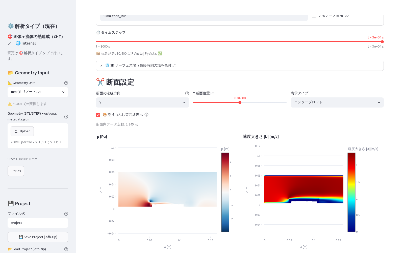Click the p [Pa] pressure colorbar
The height and width of the screenshot is (253, 404).
225,192
